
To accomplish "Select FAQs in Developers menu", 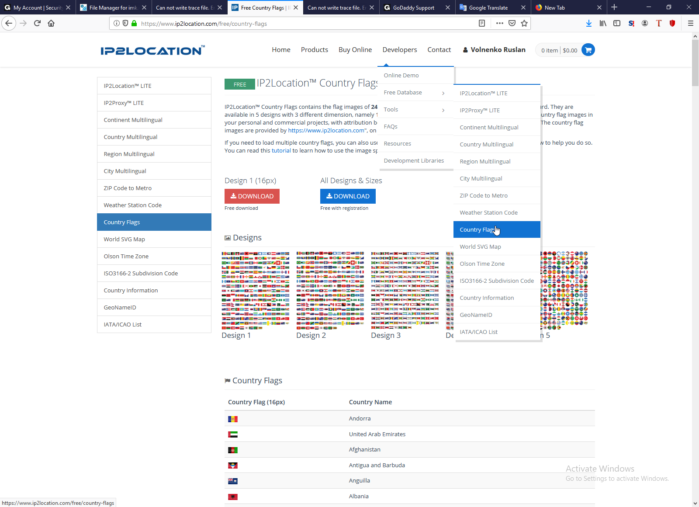I will point(415,127).
